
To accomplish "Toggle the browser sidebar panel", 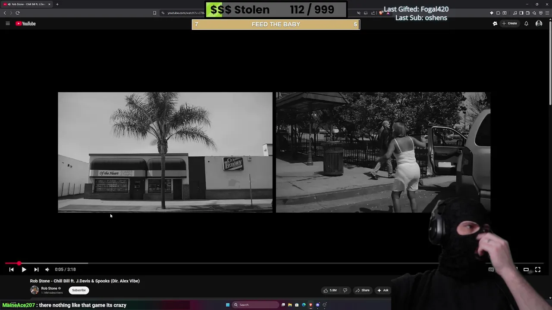I will [x=521, y=13].
